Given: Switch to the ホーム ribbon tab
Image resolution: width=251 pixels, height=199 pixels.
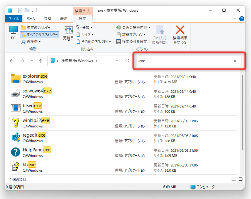Looking at the screenshot, I should tap(31, 19).
